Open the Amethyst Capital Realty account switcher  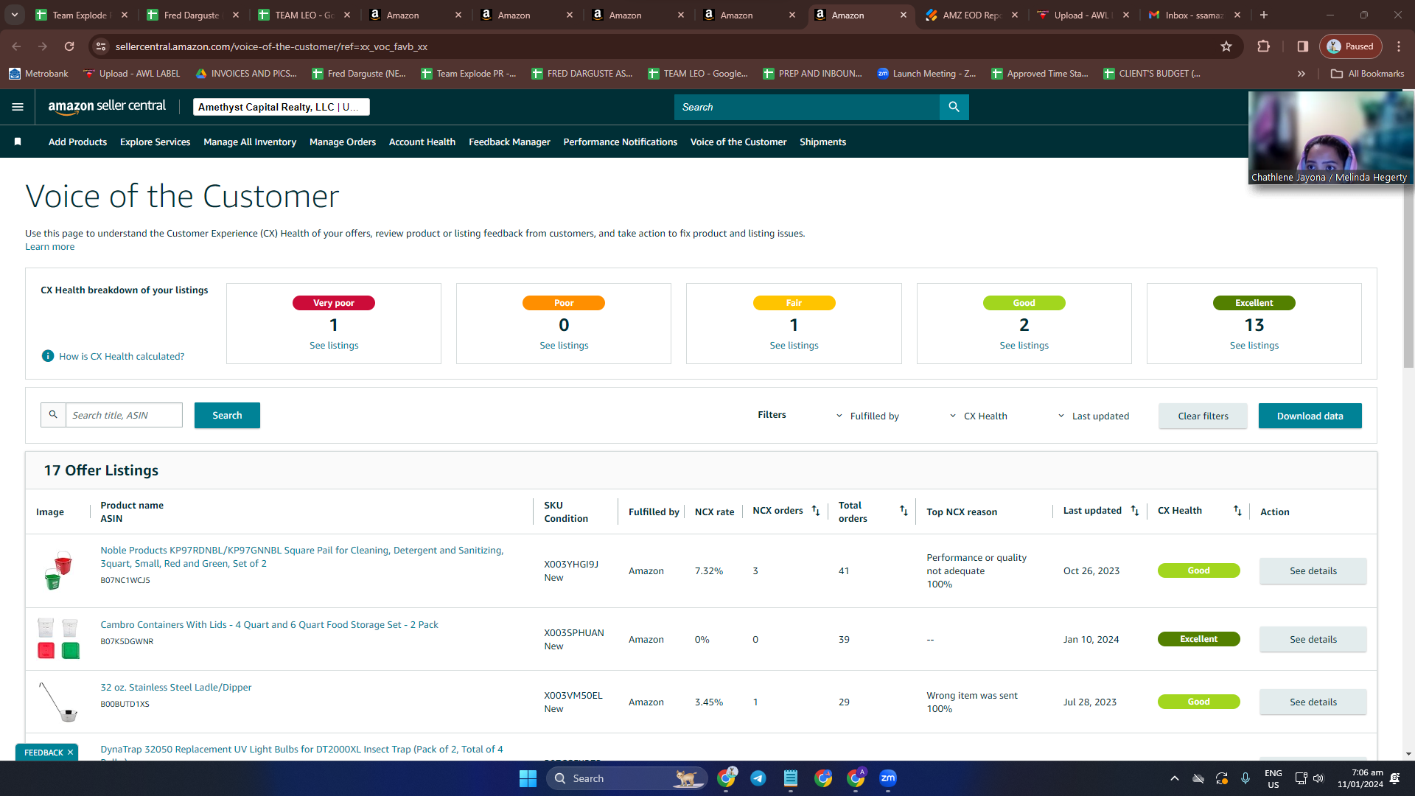[281, 107]
